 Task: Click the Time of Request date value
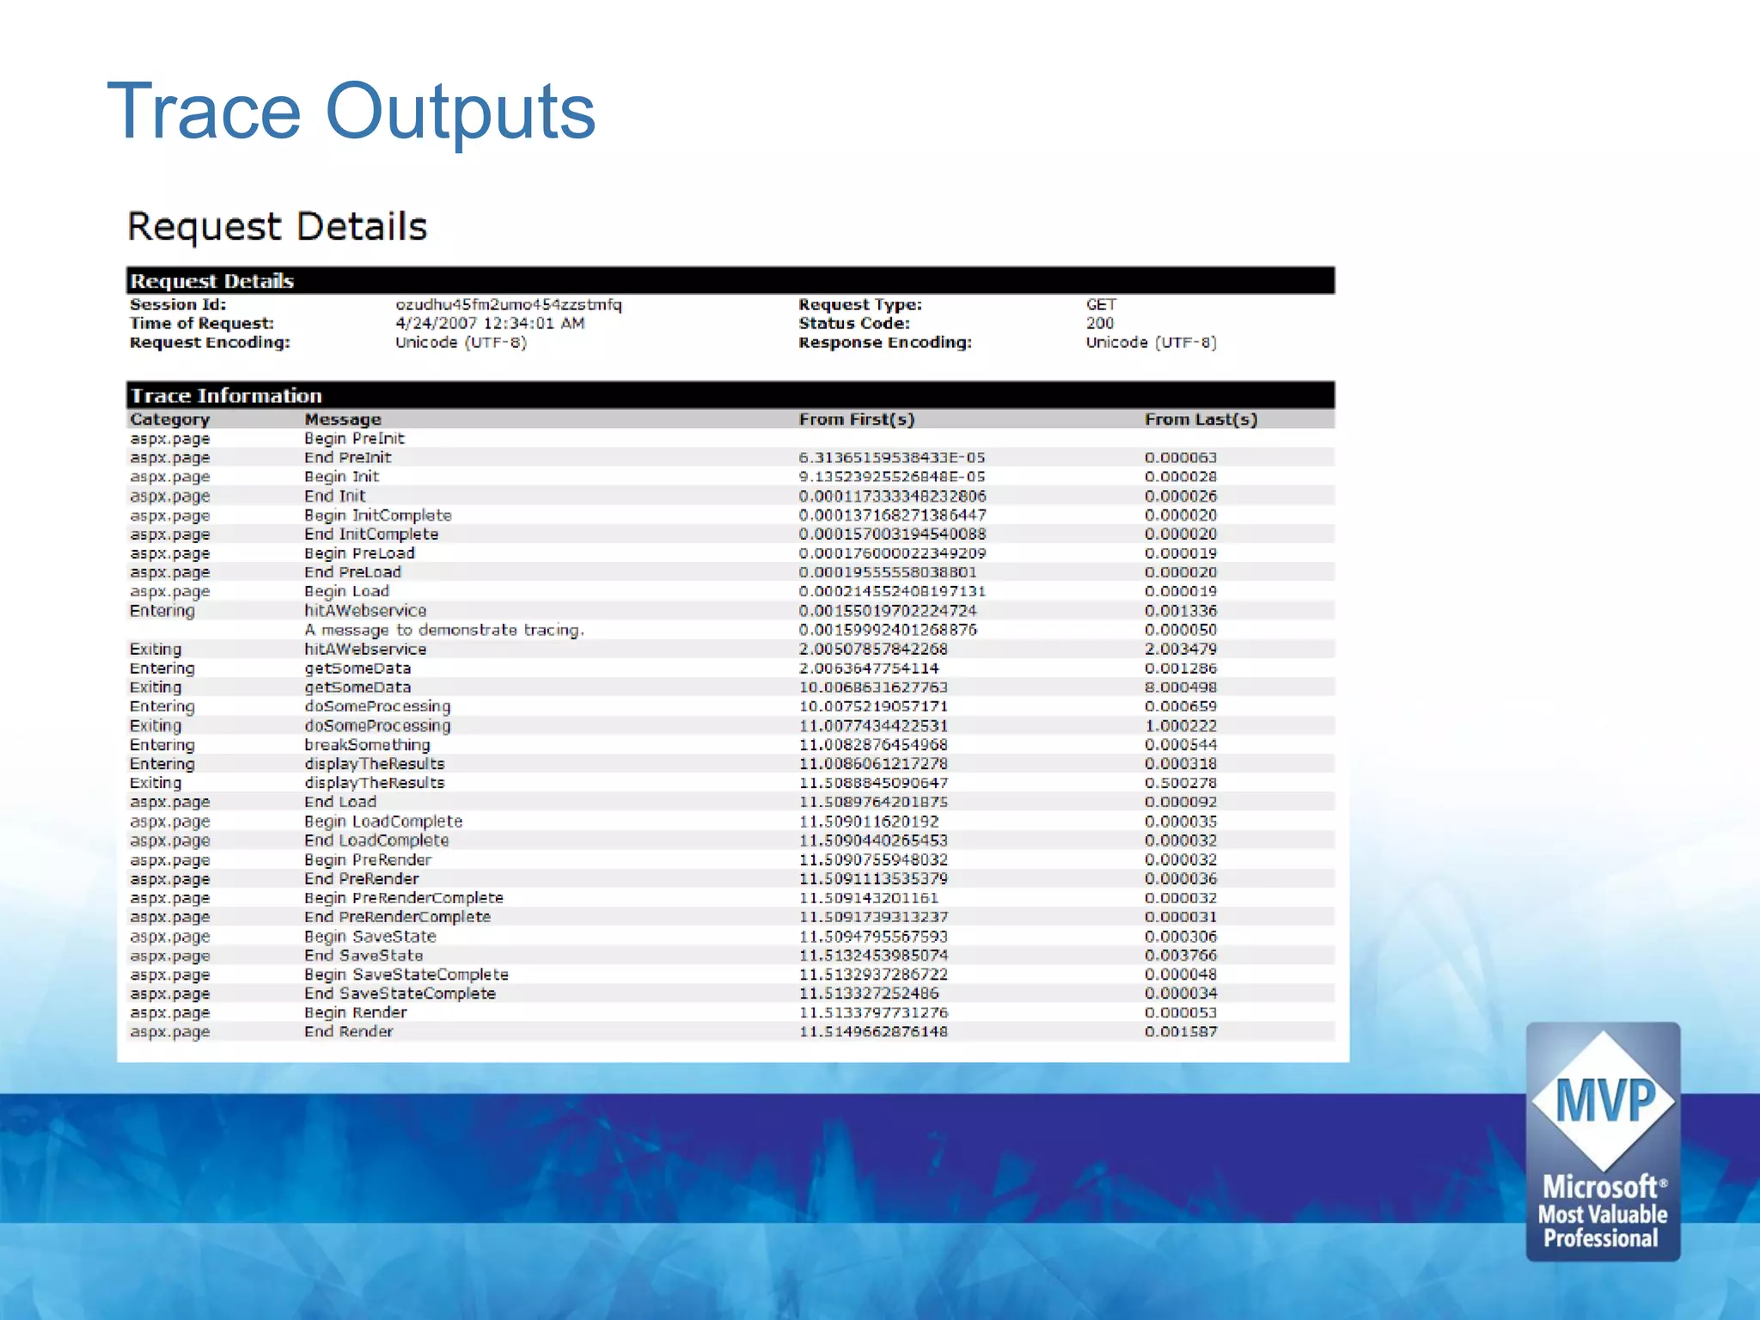tap(490, 323)
